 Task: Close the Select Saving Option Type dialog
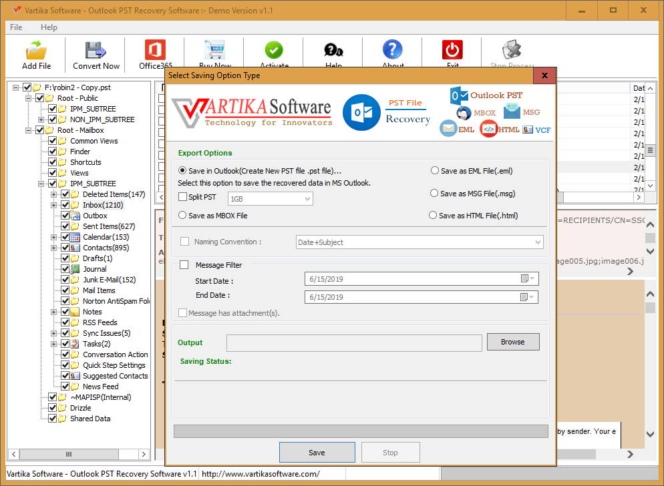click(544, 75)
